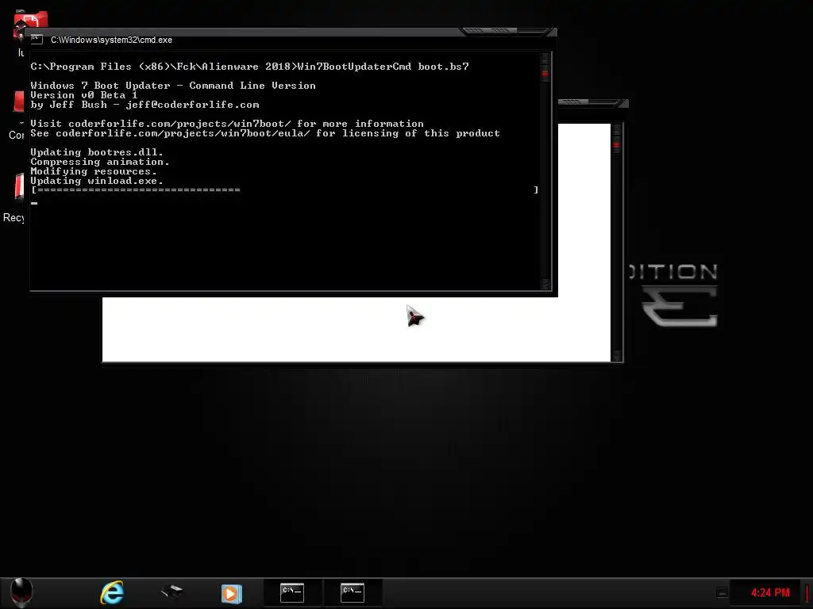Launch Windows Media Player from taskbar
This screenshot has width=813, height=609.
pyautogui.click(x=231, y=593)
